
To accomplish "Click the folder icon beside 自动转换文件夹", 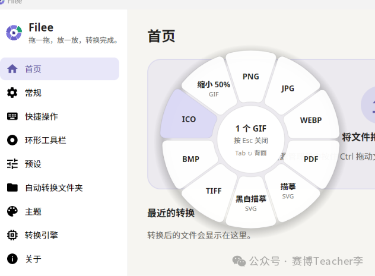I will 12,188.
